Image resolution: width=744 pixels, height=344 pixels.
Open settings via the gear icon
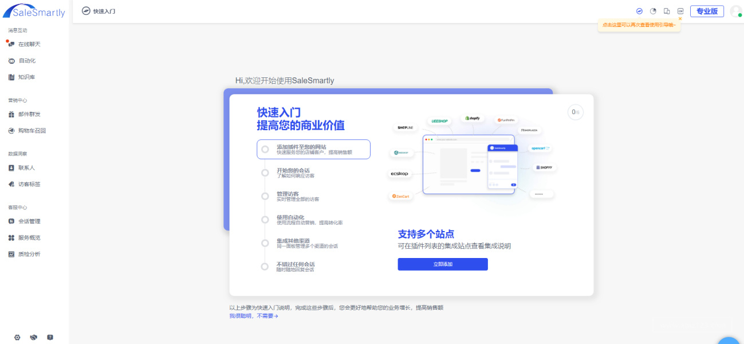point(17,337)
